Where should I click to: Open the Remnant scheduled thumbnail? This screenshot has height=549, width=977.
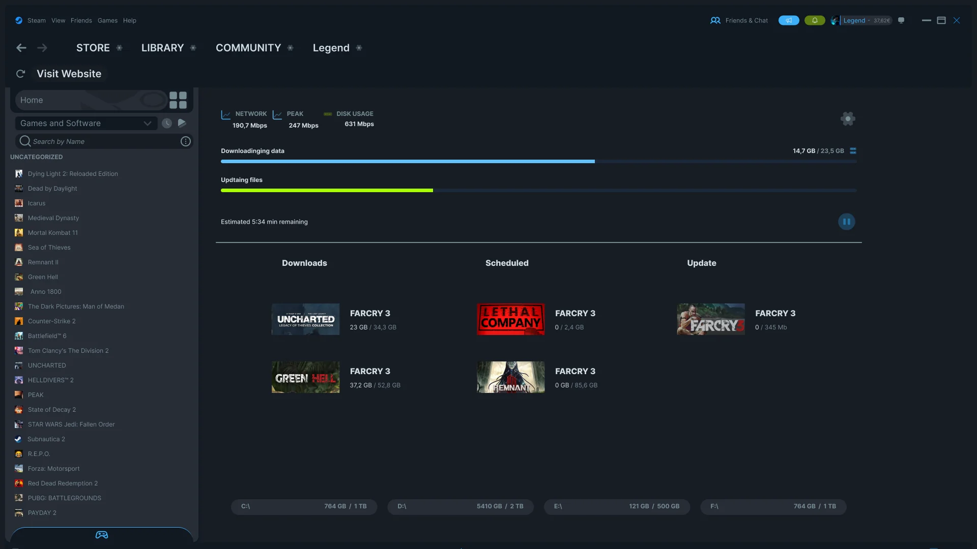(510, 377)
